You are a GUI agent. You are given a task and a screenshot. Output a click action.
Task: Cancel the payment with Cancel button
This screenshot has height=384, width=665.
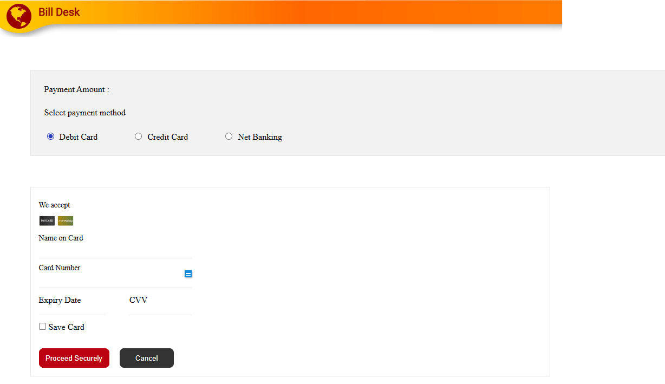click(147, 358)
